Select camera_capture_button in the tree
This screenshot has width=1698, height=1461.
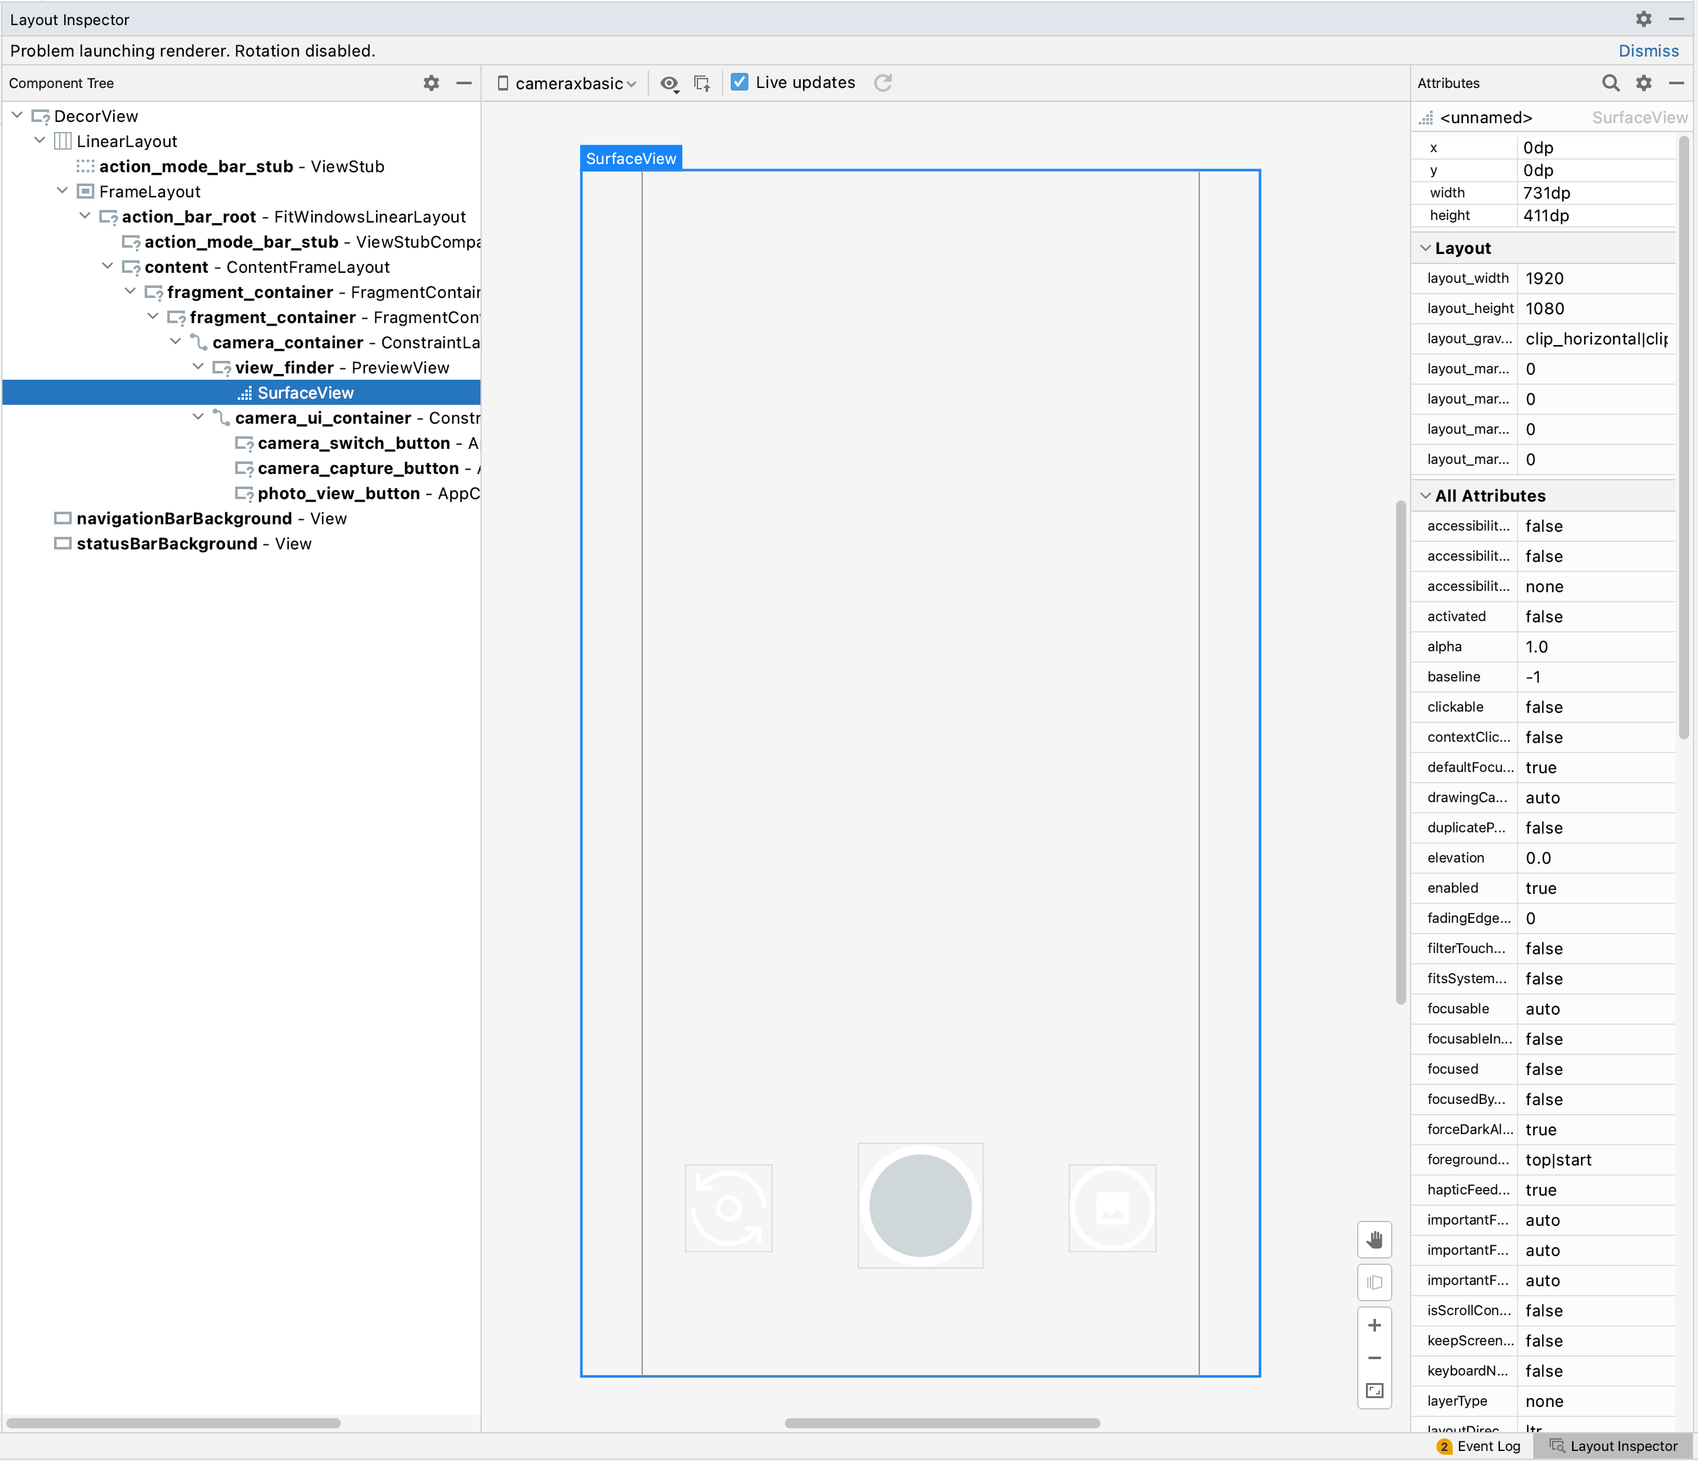click(x=357, y=468)
